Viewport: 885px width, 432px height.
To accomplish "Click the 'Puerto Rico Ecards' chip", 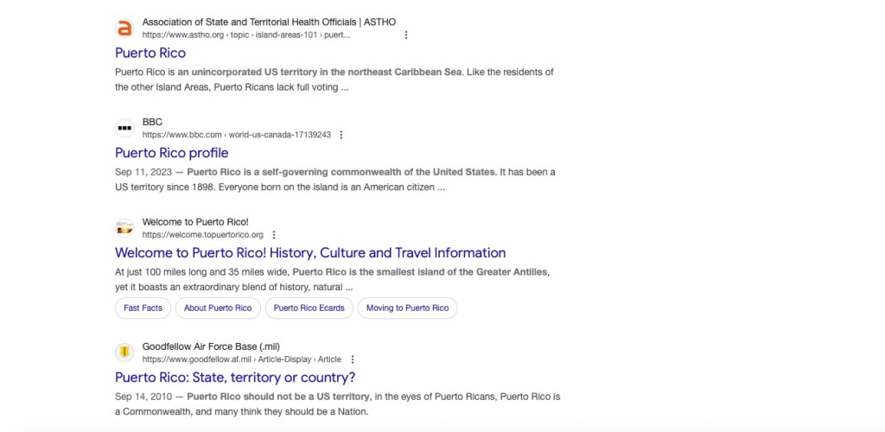I will (309, 308).
